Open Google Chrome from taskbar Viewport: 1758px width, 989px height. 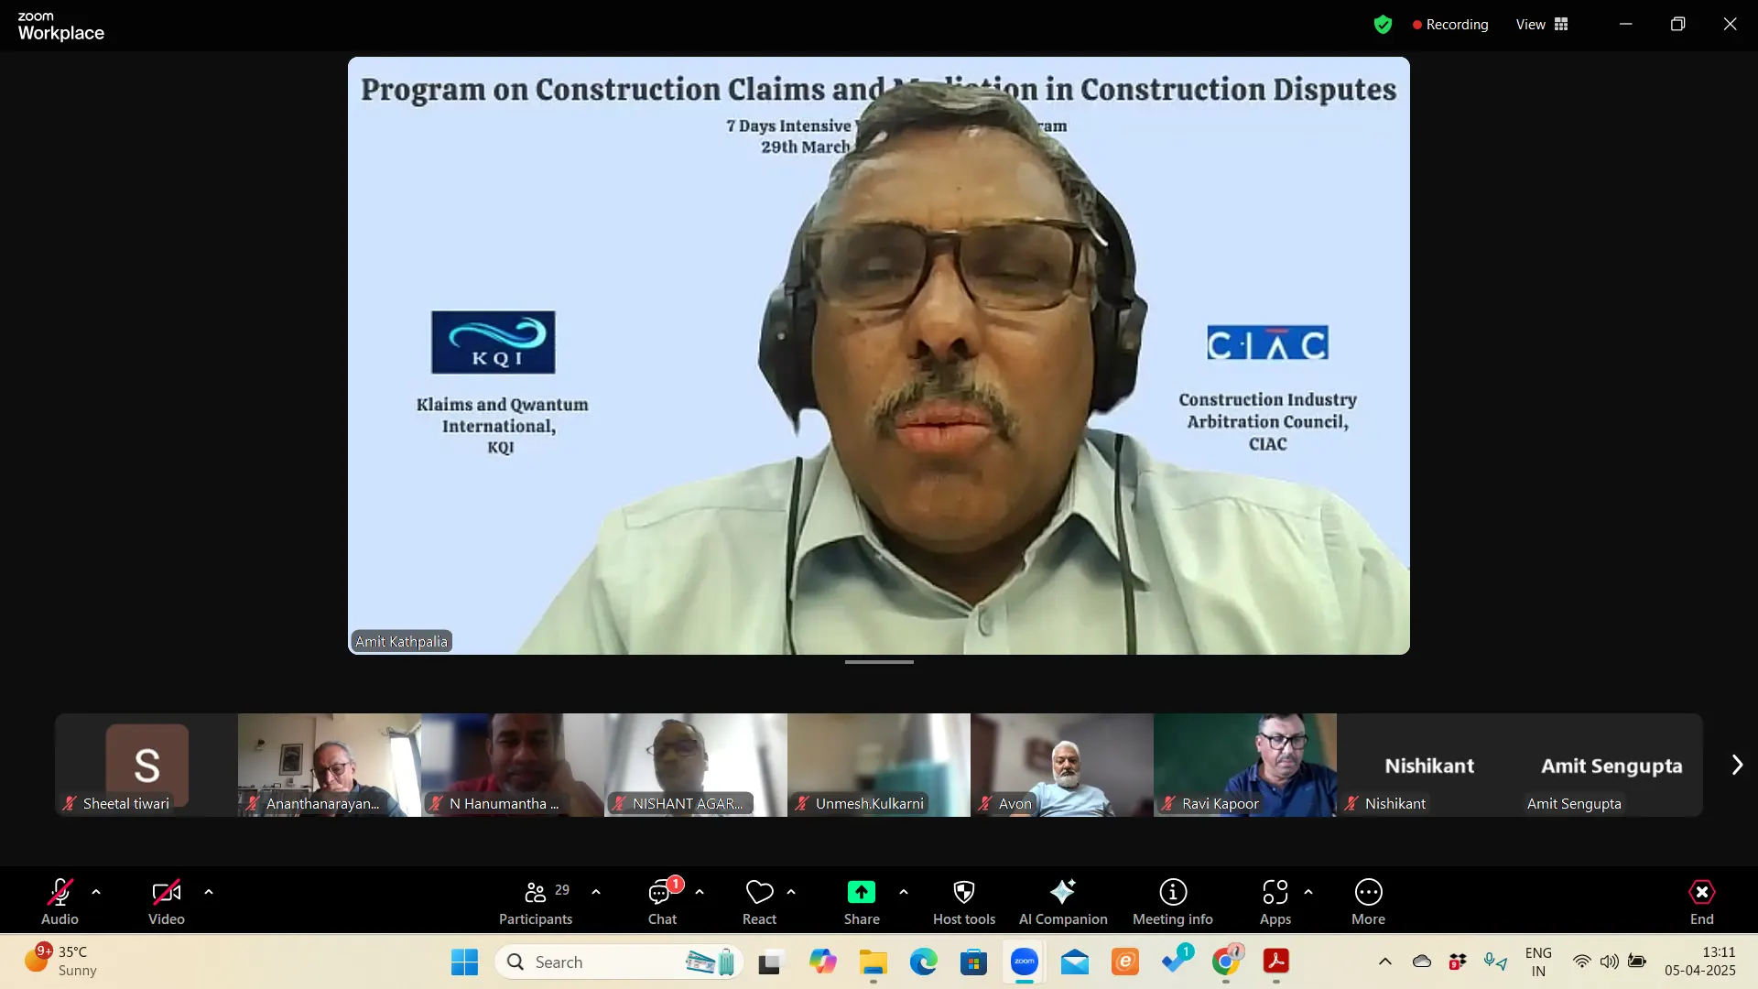(1226, 962)
